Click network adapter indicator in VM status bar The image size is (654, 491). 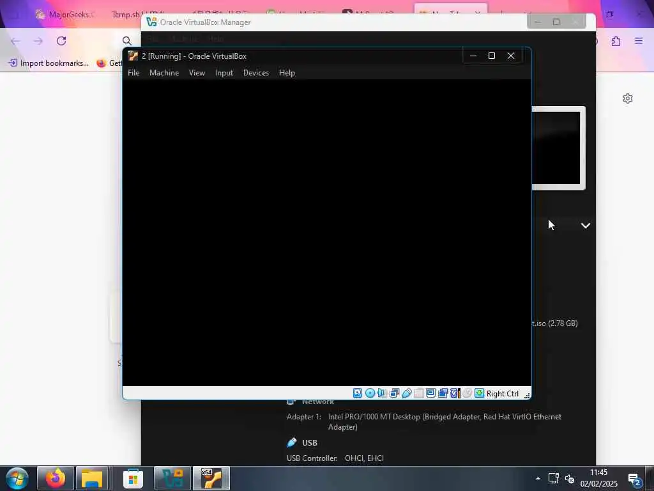tap(394, 393)
